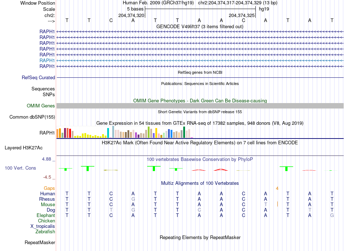Click the gray G in Rhesus alignment row

click(x=133, y=199)
